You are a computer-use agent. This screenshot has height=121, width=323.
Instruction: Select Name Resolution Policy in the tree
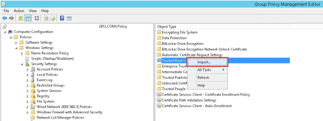pyautogui.click(x=50, y=53)
